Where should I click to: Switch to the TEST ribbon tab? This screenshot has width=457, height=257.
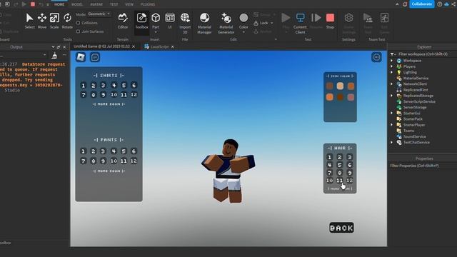(114, 4)
